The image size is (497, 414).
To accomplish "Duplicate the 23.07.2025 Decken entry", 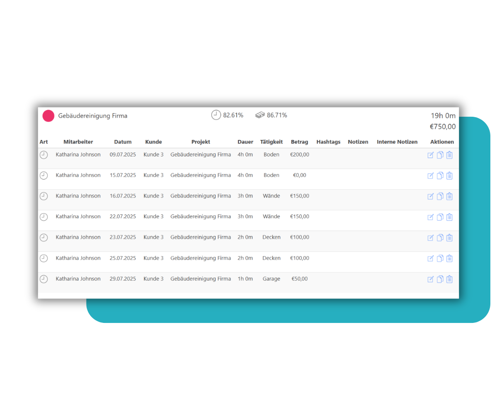I will [440, 238].
